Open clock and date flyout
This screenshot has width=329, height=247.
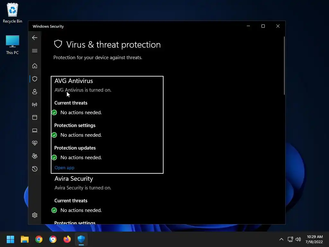(x=314, y=239)
